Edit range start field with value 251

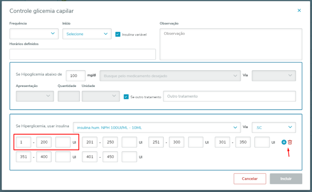(156, 142)
